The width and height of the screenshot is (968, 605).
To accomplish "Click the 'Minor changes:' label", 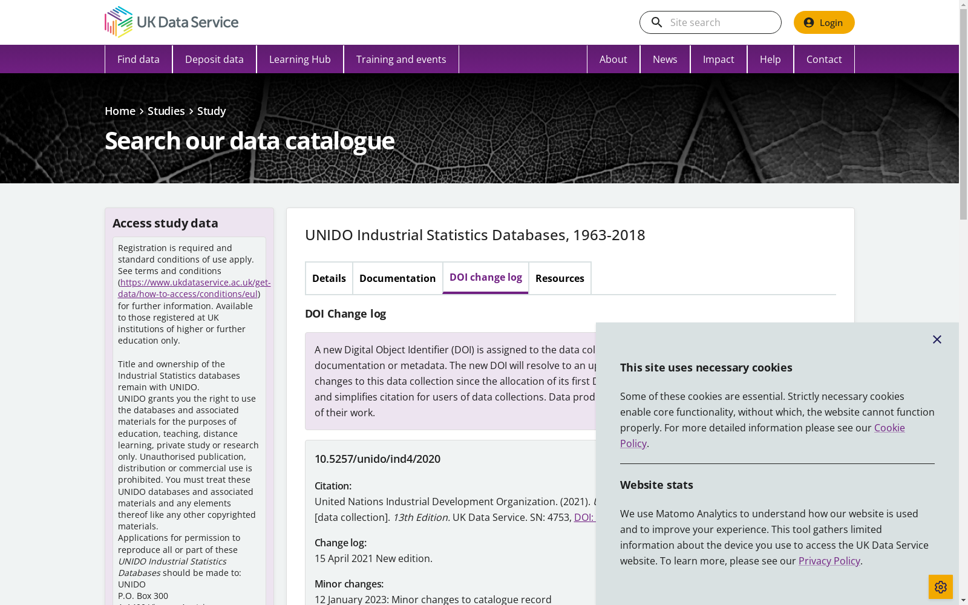I will 349,584.
